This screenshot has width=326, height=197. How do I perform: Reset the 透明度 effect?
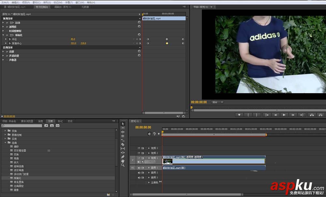coord(139,26)
